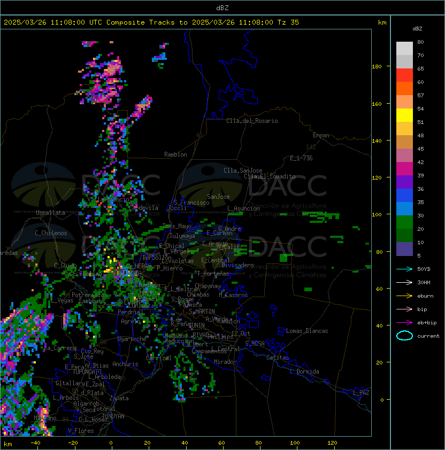Click the 'L_PAZ' map label

point(361,393)
